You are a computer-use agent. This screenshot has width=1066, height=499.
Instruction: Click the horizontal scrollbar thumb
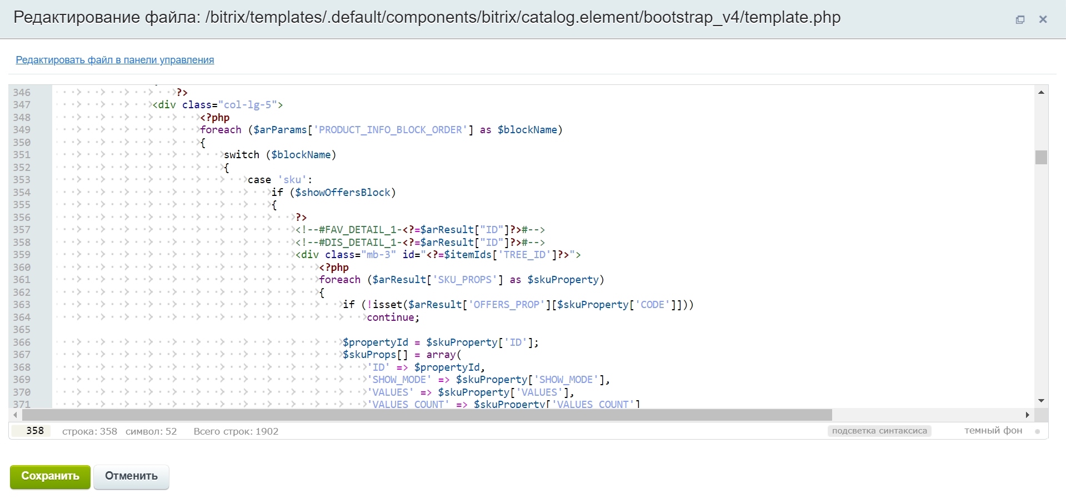(427, 415)
